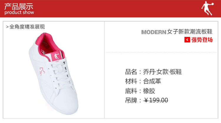Viewport: 221px width, 123px height.
Task: Click the red 强势登场 text
Action: pyautogui.click(x=202, y=40)
